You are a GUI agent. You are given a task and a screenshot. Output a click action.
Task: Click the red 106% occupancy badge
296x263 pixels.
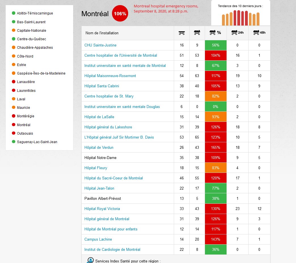pos(121,13)
